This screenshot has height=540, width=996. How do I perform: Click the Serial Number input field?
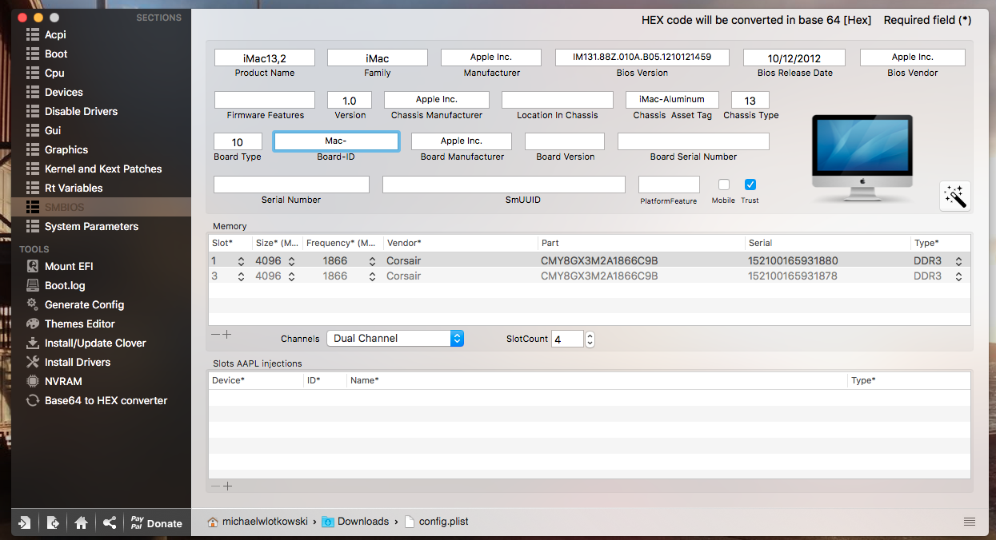click(292, 185)
